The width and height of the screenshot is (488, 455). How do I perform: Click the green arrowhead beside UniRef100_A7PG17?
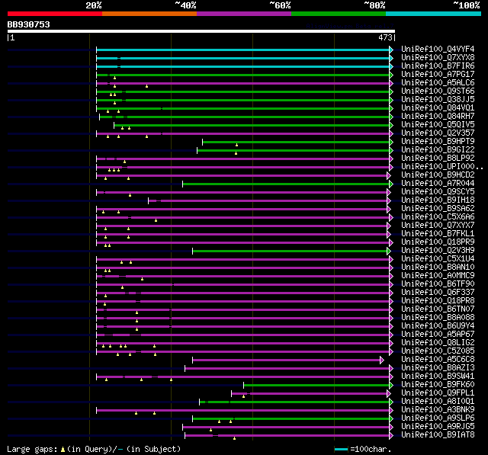(x=391, y=75)
